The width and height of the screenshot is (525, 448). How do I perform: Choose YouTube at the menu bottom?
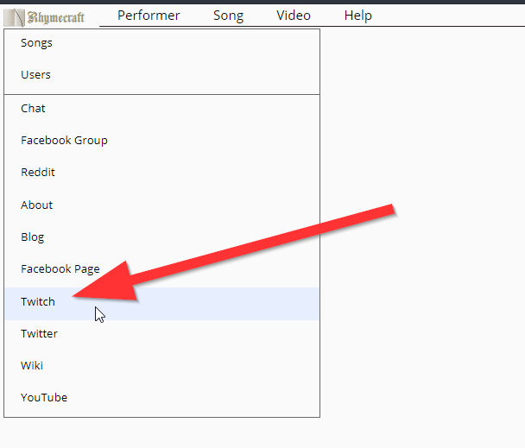44,398
